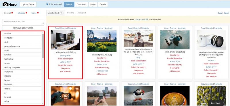The image size is (230, 106).
Task: Open the Feedback button
Action: [216, 103]
